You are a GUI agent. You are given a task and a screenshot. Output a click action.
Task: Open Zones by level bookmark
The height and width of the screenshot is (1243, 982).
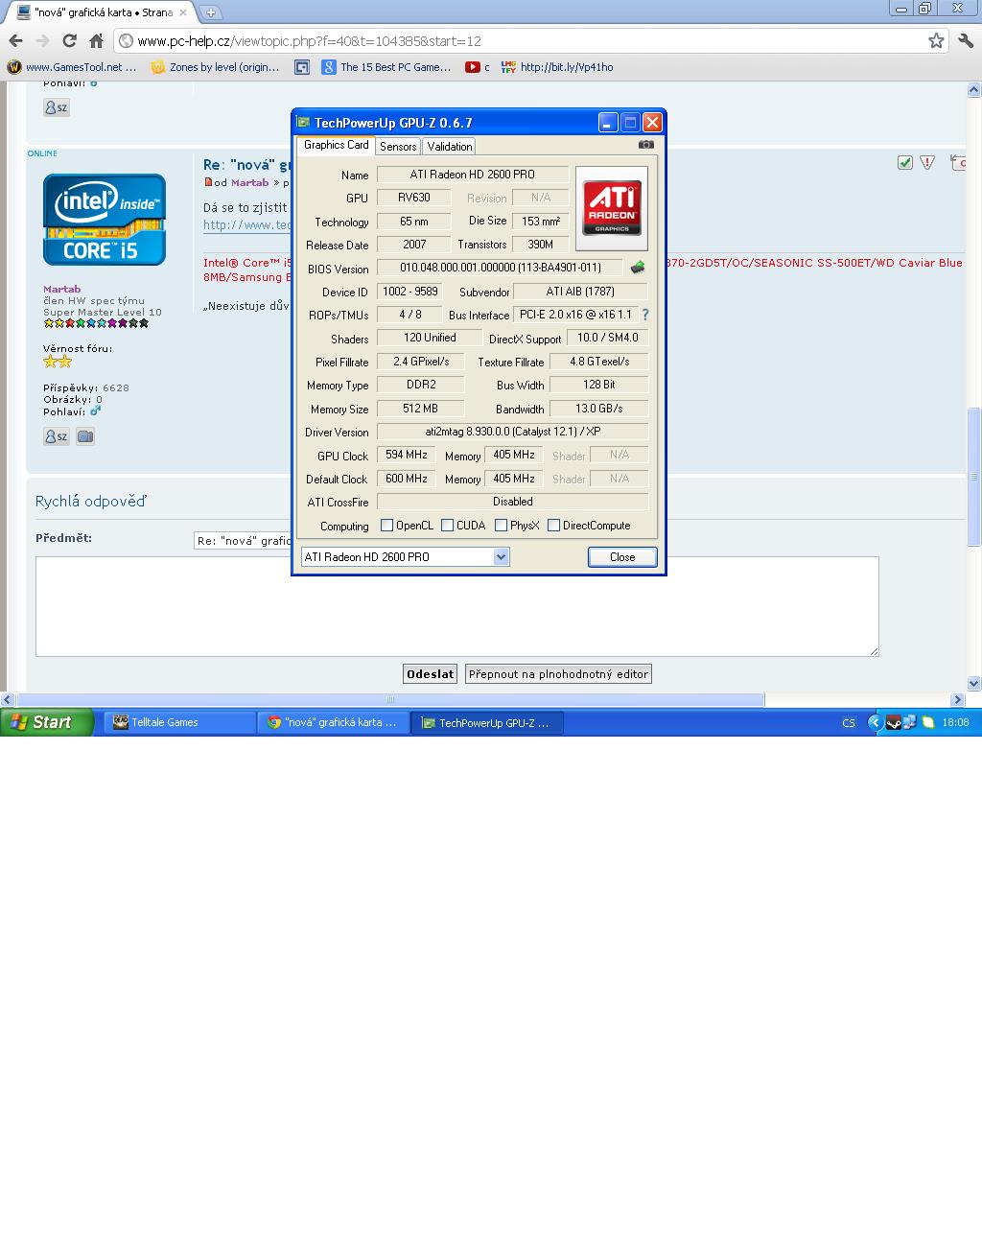216,67
